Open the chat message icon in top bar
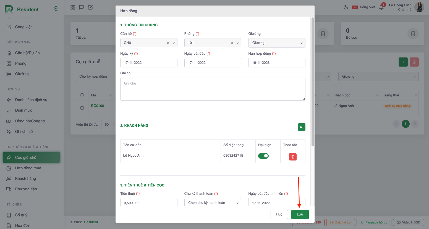The image size is (429, 229). pos(81,7)
